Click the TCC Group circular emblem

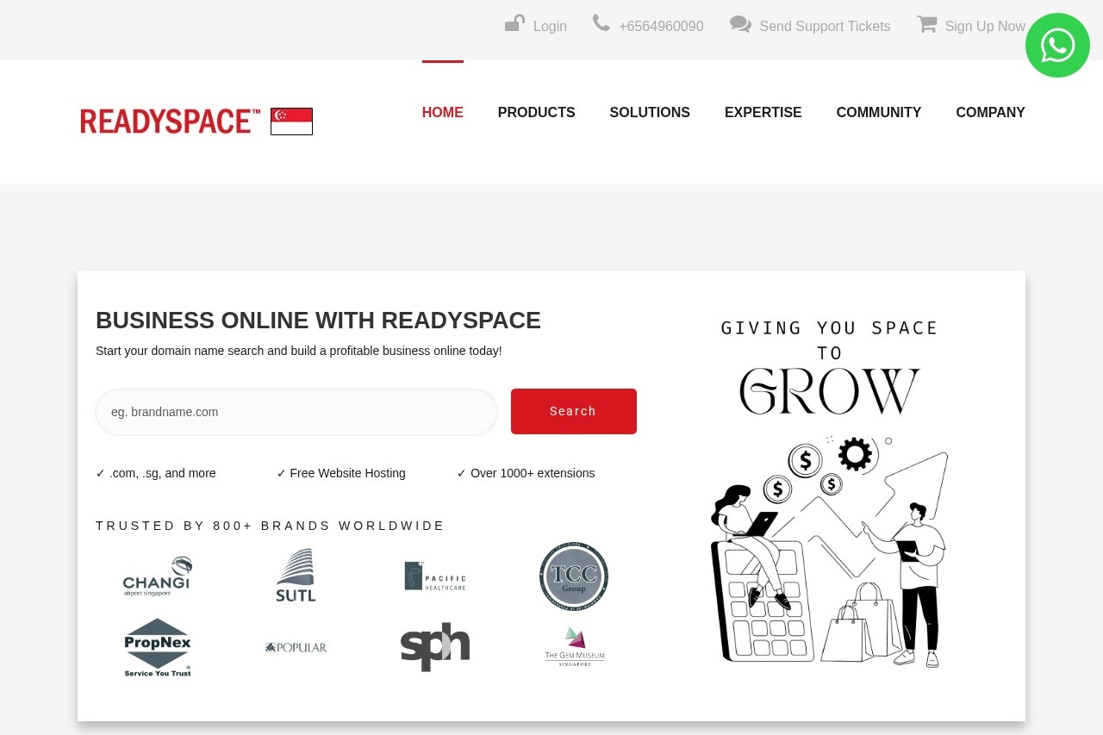tap(573, 576)
